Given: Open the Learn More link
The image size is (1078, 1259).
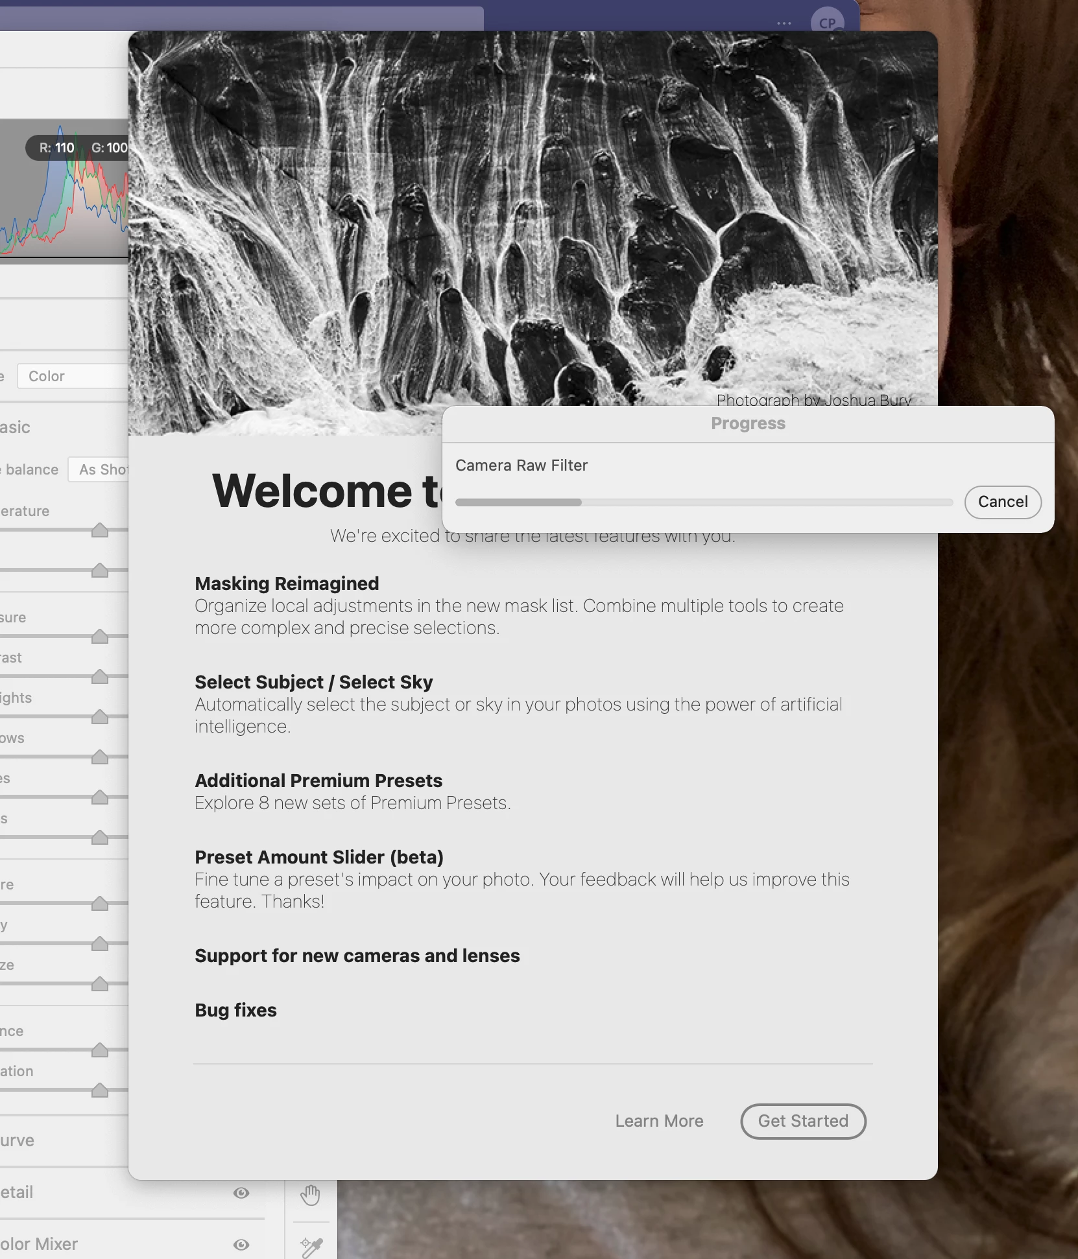Looking at the screenshot, I should pyautogui.click(x=659, y=1121).
